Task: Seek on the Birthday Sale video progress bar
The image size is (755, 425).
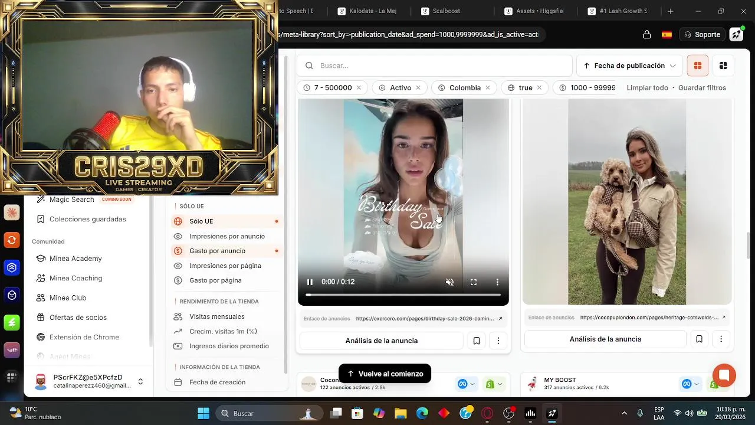Action: click(403, 295)
